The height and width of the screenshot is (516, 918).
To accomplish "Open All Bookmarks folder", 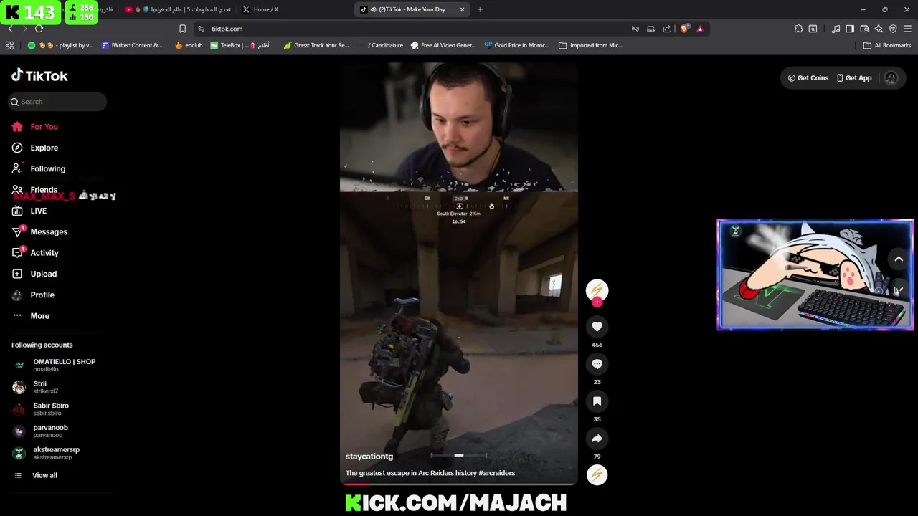I will [x=887, y=45].
